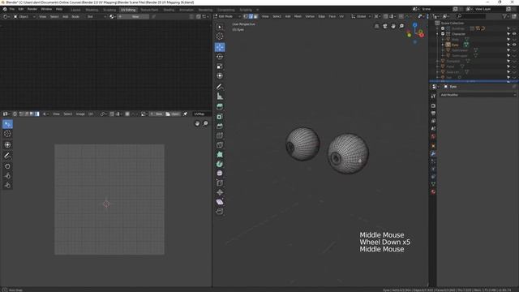Screen dimensions: 519x292
Task: Select the UV editor 2D Cursor tool
Action: click(7, 134)
